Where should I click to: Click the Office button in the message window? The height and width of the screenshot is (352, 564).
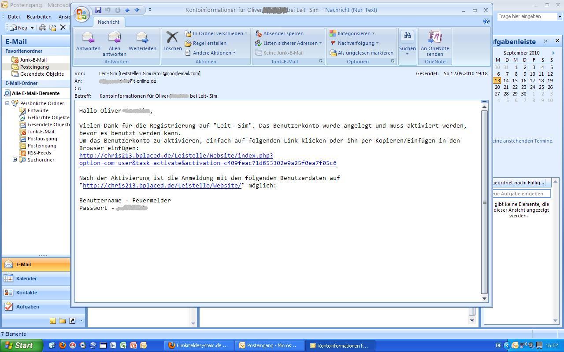(x=81, y=14)
